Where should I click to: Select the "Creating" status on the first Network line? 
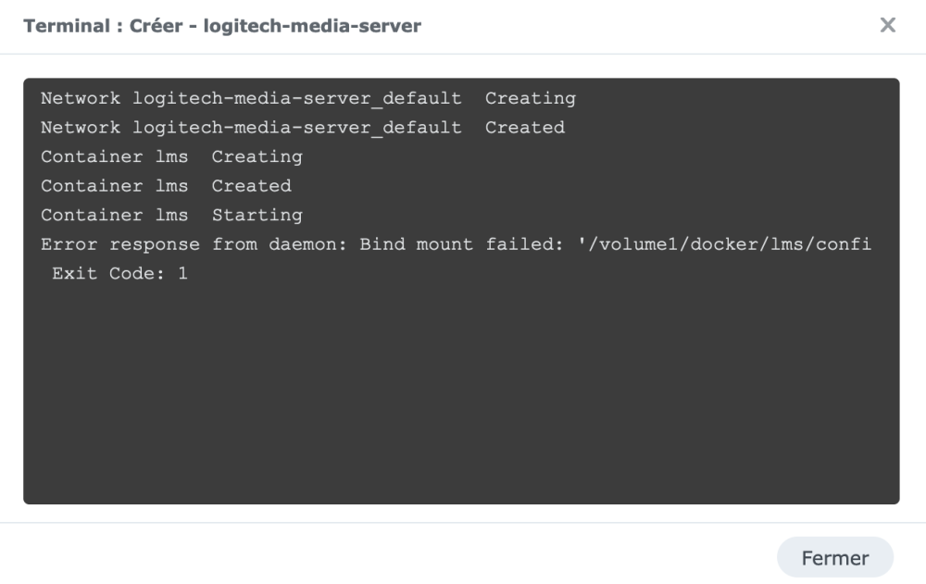tap(530, 98)
